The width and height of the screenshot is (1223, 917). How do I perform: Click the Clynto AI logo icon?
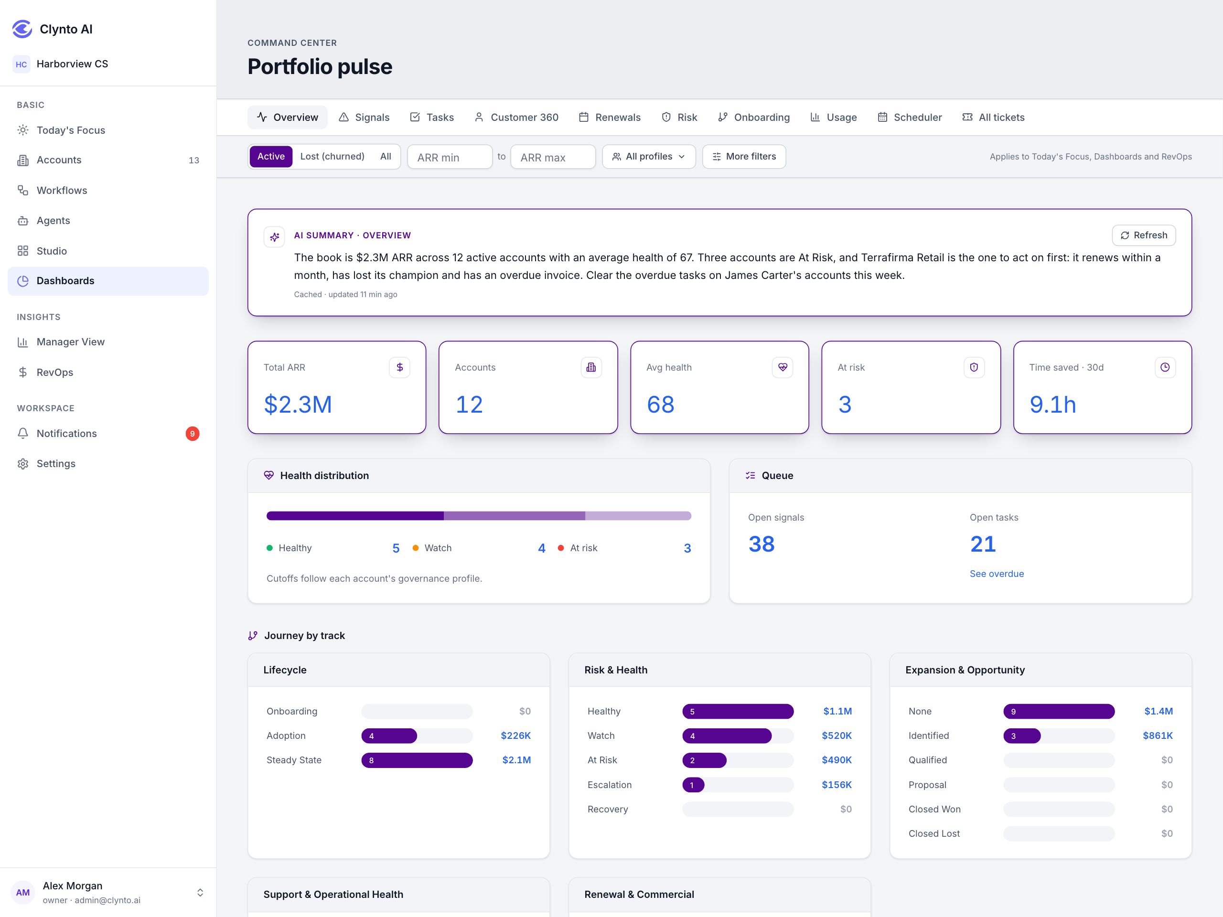(x=22, y=29)
